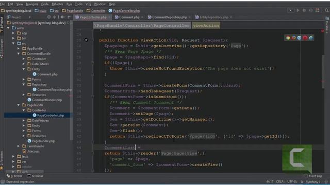Expand the app folder
This screenshot has width=330, height=185.
pyautogui.click(x=13, y=33)
